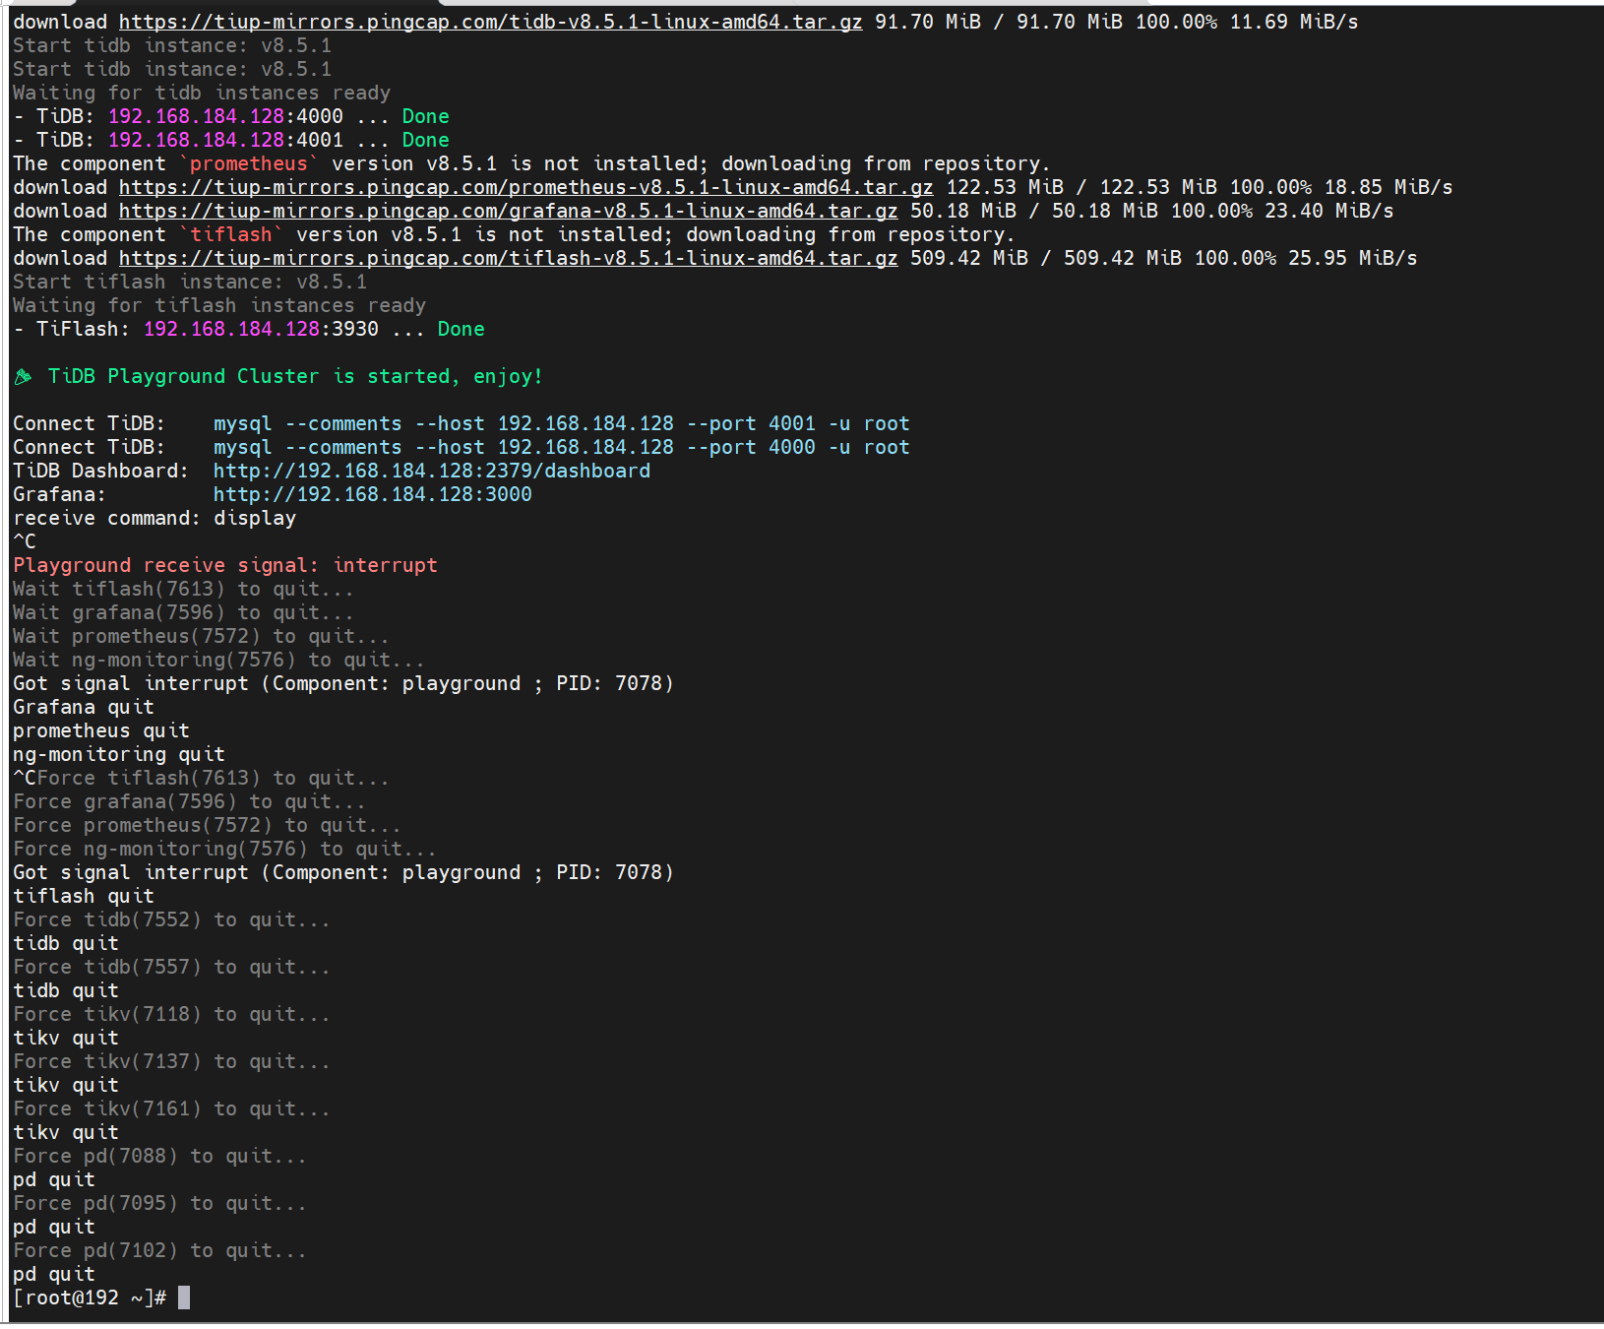Click the red `tiflash` component name
This screenshot has width=1604, height=1329.
coord(231,234)
